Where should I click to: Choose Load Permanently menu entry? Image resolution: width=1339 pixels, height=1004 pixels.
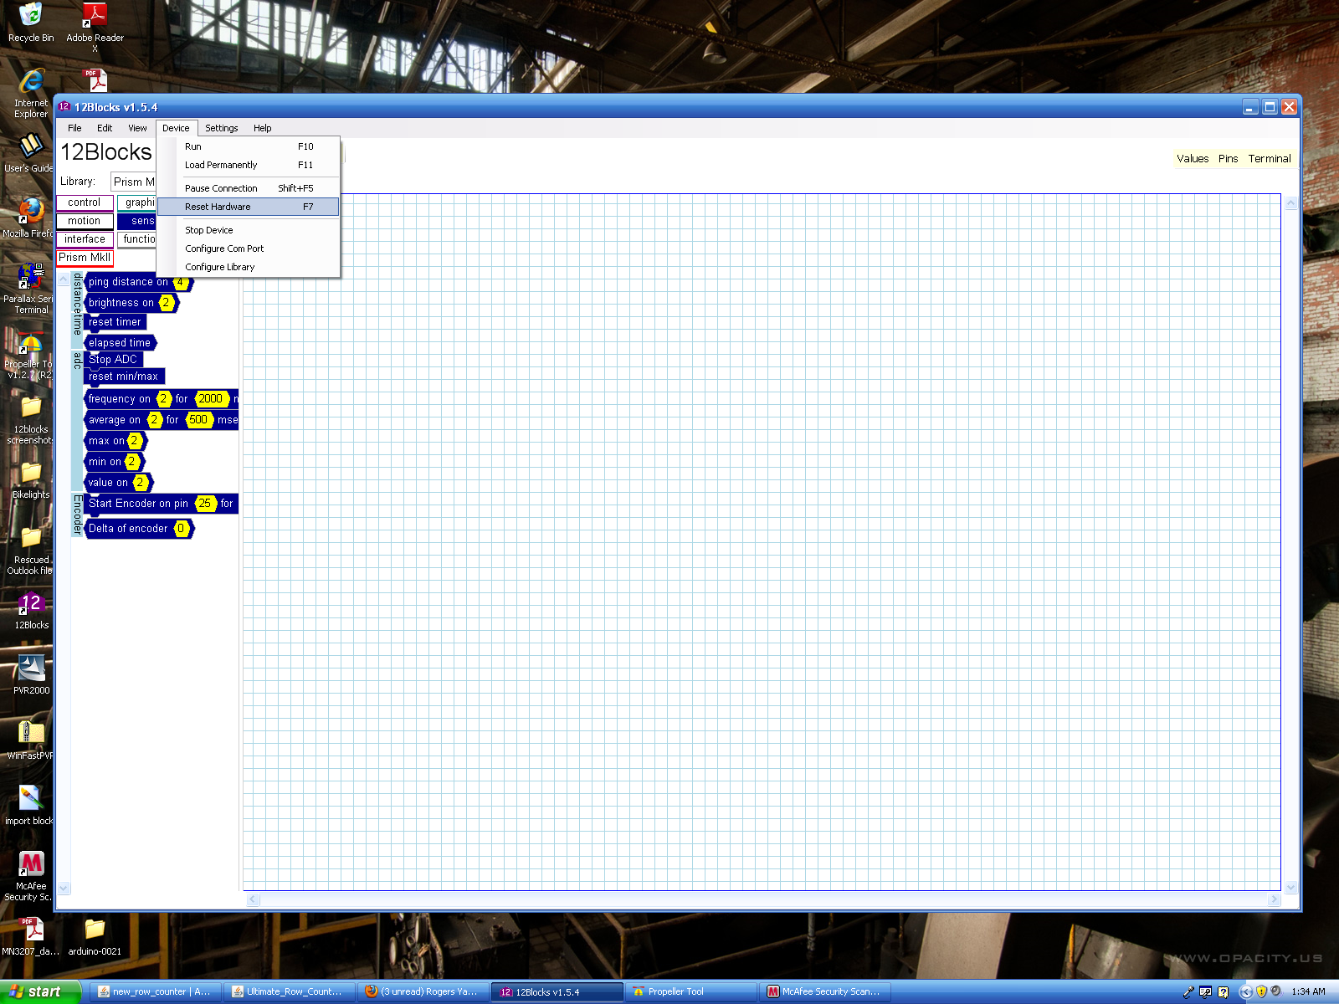pyautogui.click(x=249, y=165)
